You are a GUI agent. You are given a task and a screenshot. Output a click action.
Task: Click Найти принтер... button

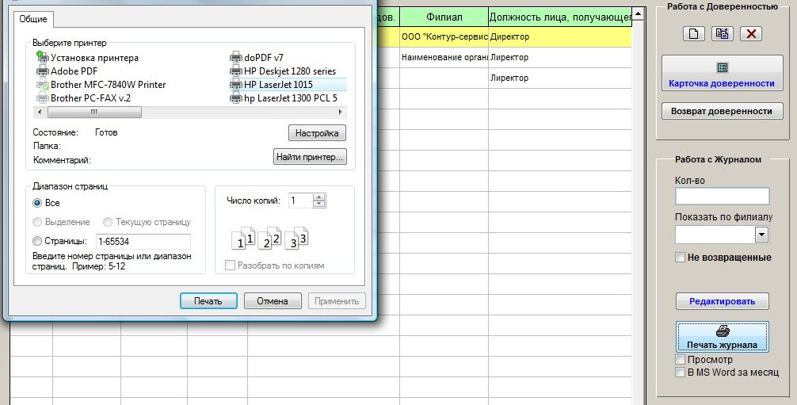(310, 157)
